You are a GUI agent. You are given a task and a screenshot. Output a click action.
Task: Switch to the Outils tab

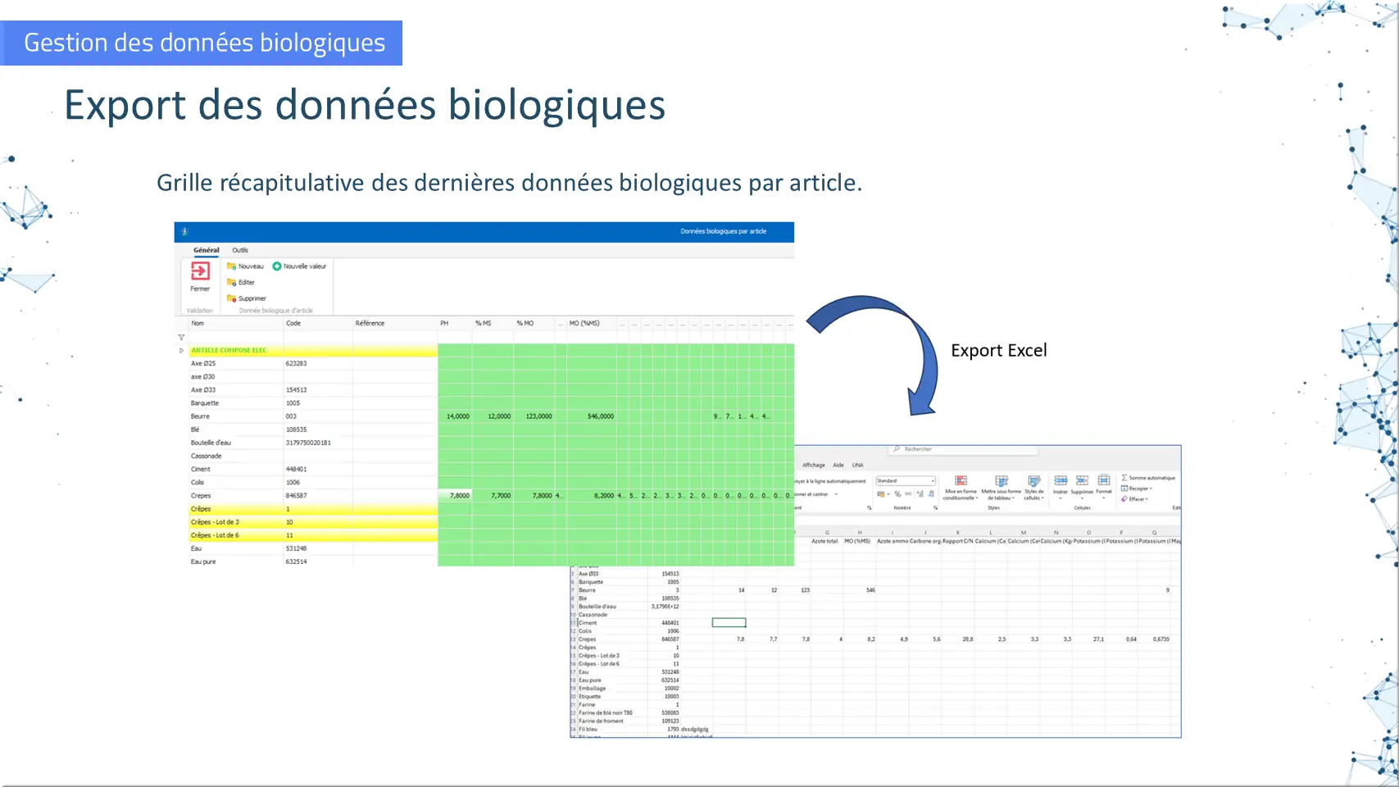239,250
